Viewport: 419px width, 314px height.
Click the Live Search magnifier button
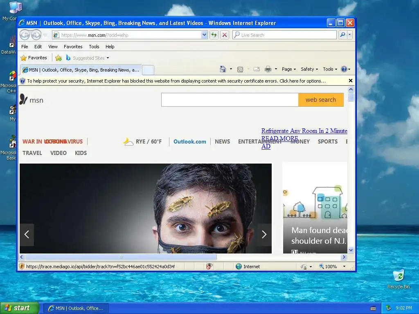[x=342, y=35]
